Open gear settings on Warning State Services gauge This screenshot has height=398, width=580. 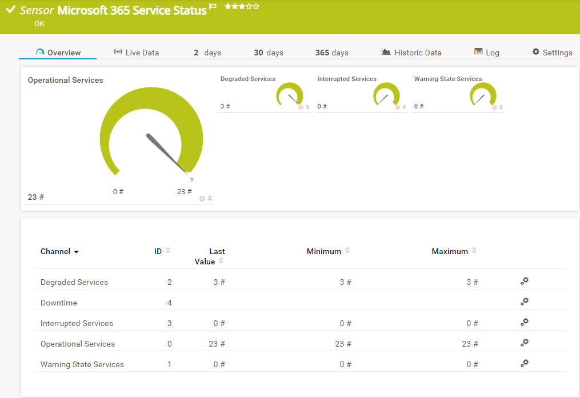(493, 107)
